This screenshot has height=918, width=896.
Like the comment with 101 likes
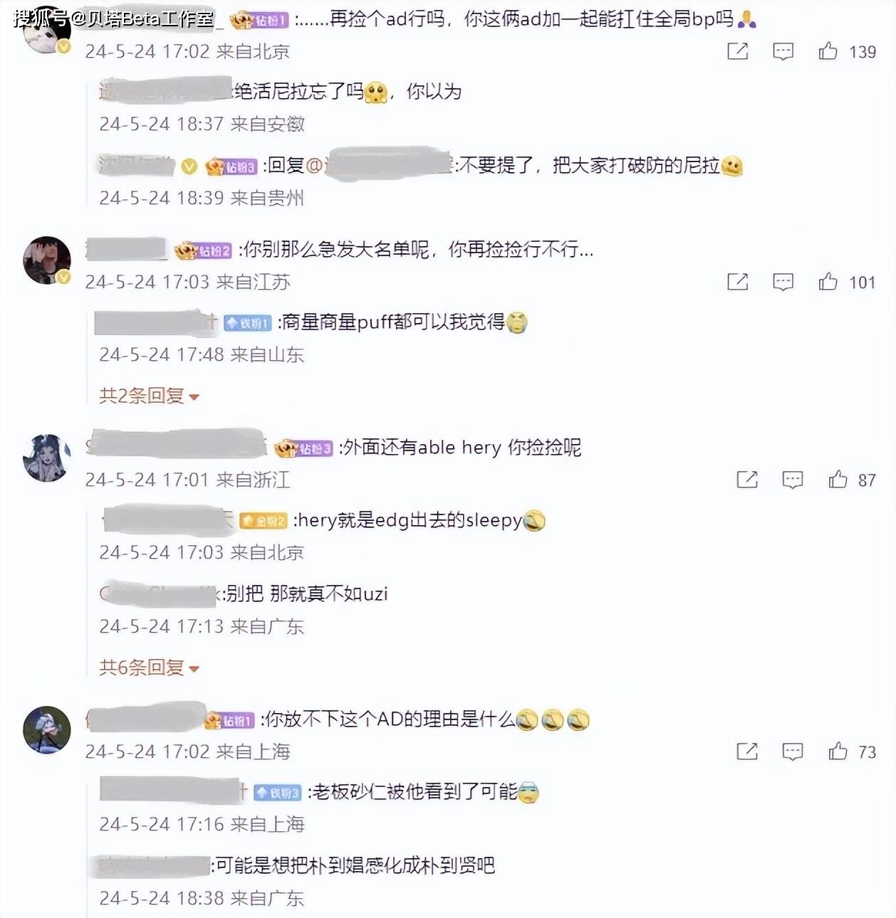tap(828, 282)
